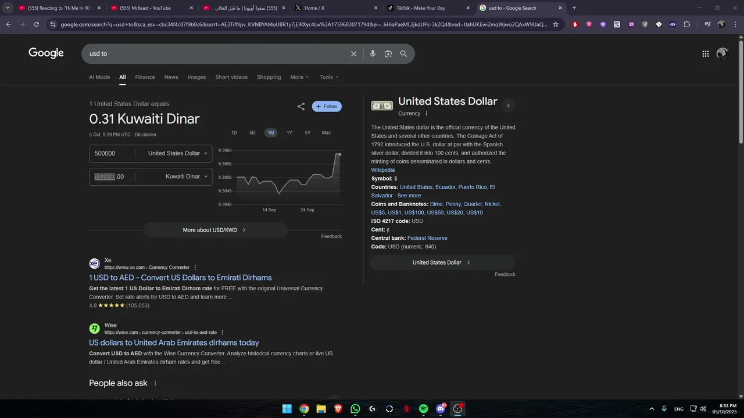Screen dimensions: 744x418
Task: Select the 1M chart range
Action: [x=271, y=133]
